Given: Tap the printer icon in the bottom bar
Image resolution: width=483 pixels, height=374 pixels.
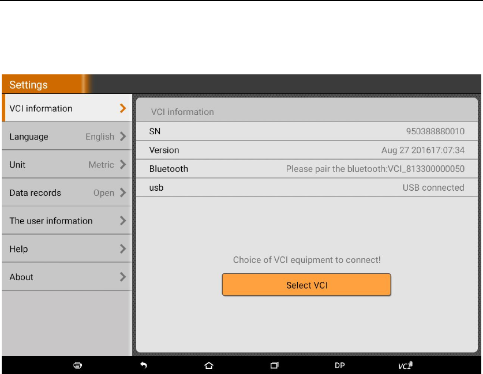Looking at the screenshot, I should [78, 365].
